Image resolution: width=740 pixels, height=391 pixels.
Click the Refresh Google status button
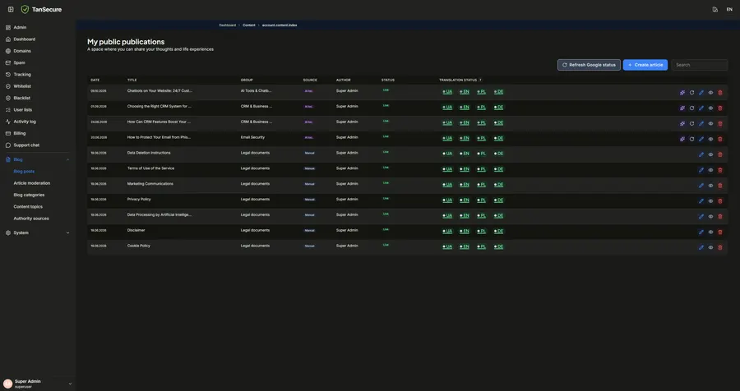pos(589,65)
